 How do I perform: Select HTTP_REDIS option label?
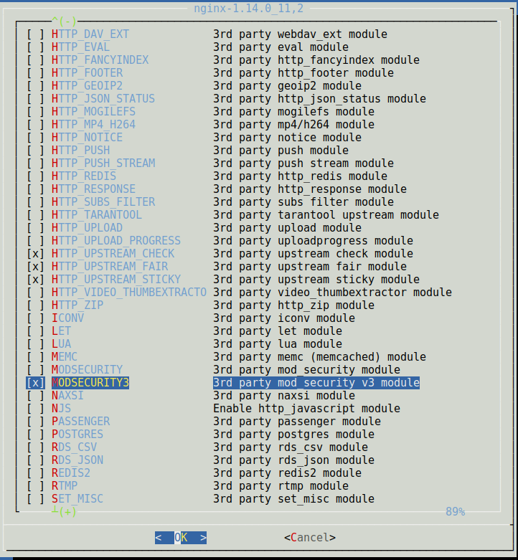tap(84, 176)
